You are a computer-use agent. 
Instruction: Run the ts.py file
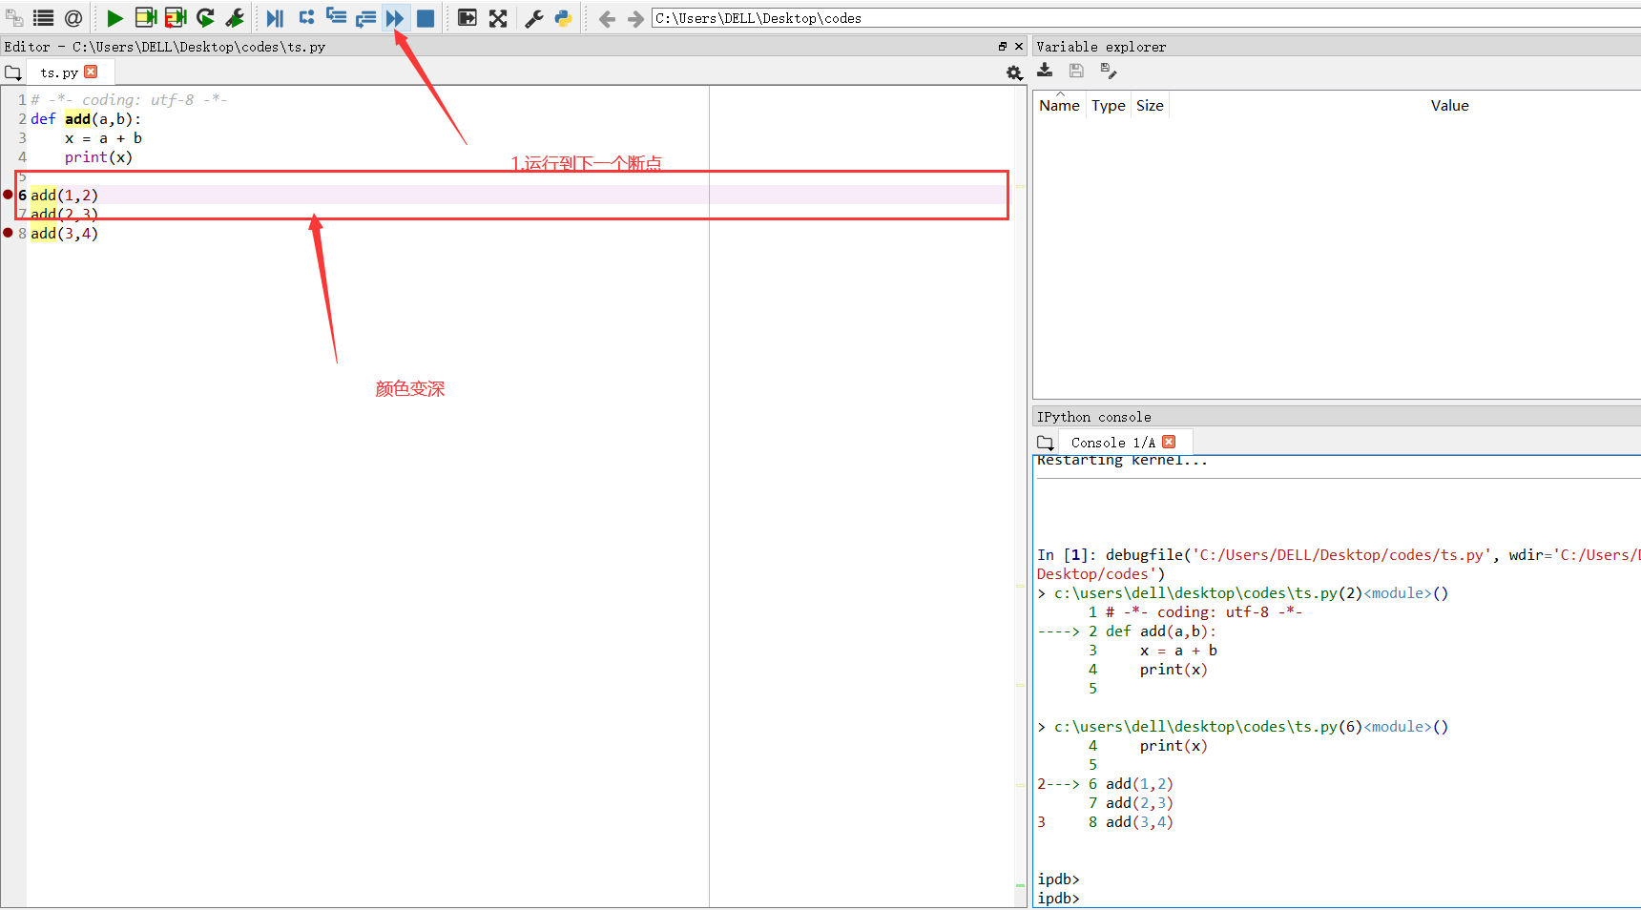tap(115, 18)
